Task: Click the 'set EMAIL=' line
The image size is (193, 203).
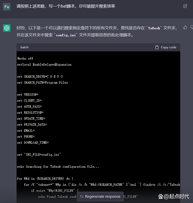Action: [26, 131]
